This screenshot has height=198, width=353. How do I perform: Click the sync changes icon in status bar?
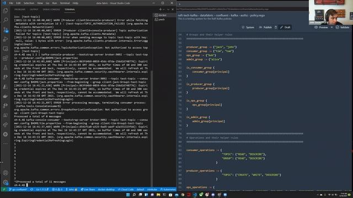32,189
